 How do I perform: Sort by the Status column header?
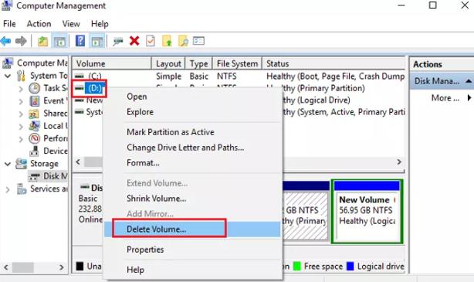[333, 64]
